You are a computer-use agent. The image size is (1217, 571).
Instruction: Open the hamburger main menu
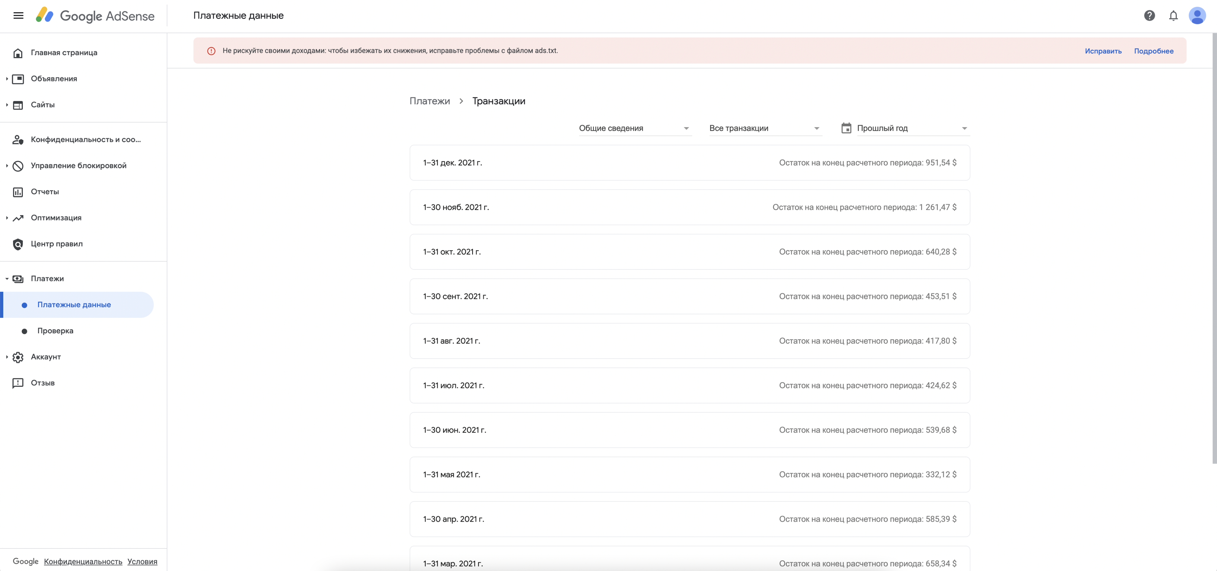coord(18,15)
